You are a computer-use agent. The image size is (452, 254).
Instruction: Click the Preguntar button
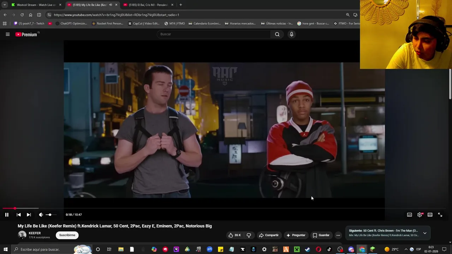(x=296, y=235)
